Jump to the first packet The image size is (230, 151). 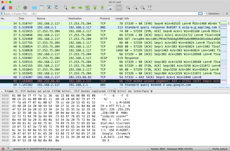point(95,8)
